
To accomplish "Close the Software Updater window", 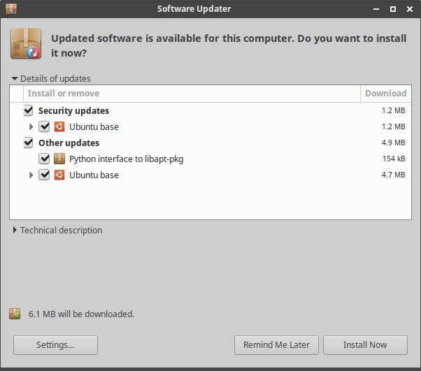I will 410,9.
